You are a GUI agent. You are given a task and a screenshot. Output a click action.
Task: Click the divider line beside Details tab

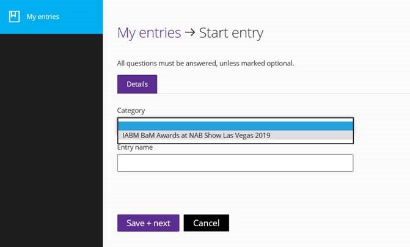click(281, 94)
